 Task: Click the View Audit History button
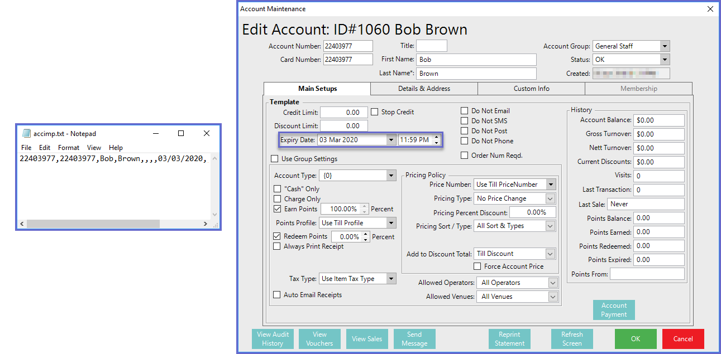(x=273, y=339)
